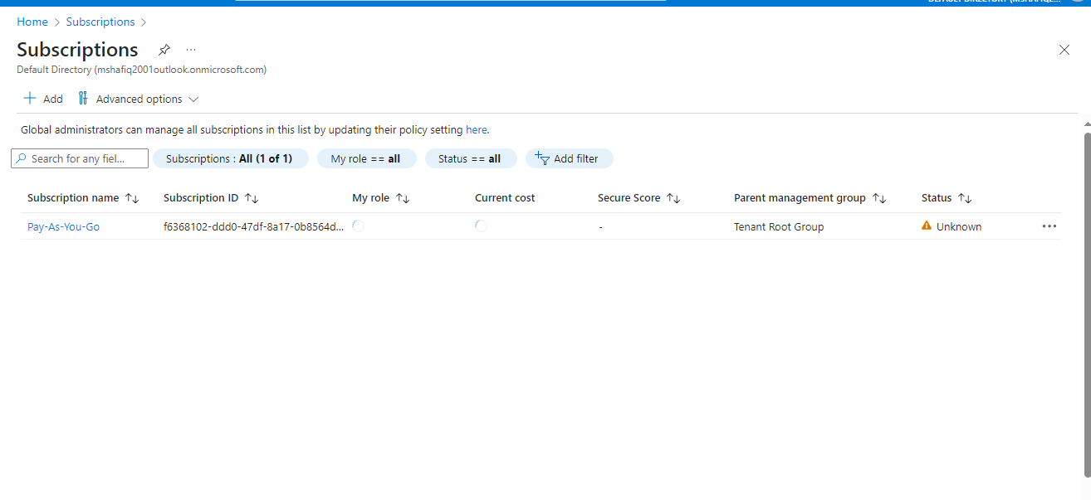Viewport: 1091px width, 500px height.
Task: Open the Status == all filter
Action: pyautogui.click(x=471, y=158)
